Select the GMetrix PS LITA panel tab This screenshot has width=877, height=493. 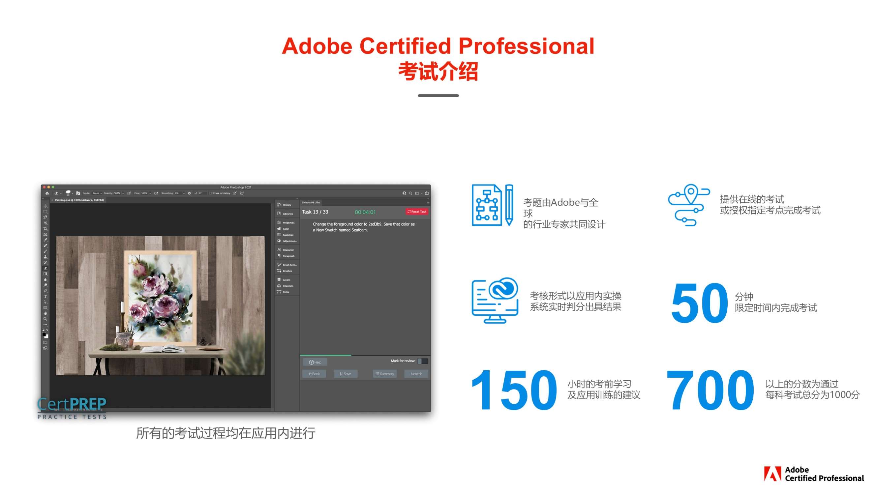pos(311,202)
